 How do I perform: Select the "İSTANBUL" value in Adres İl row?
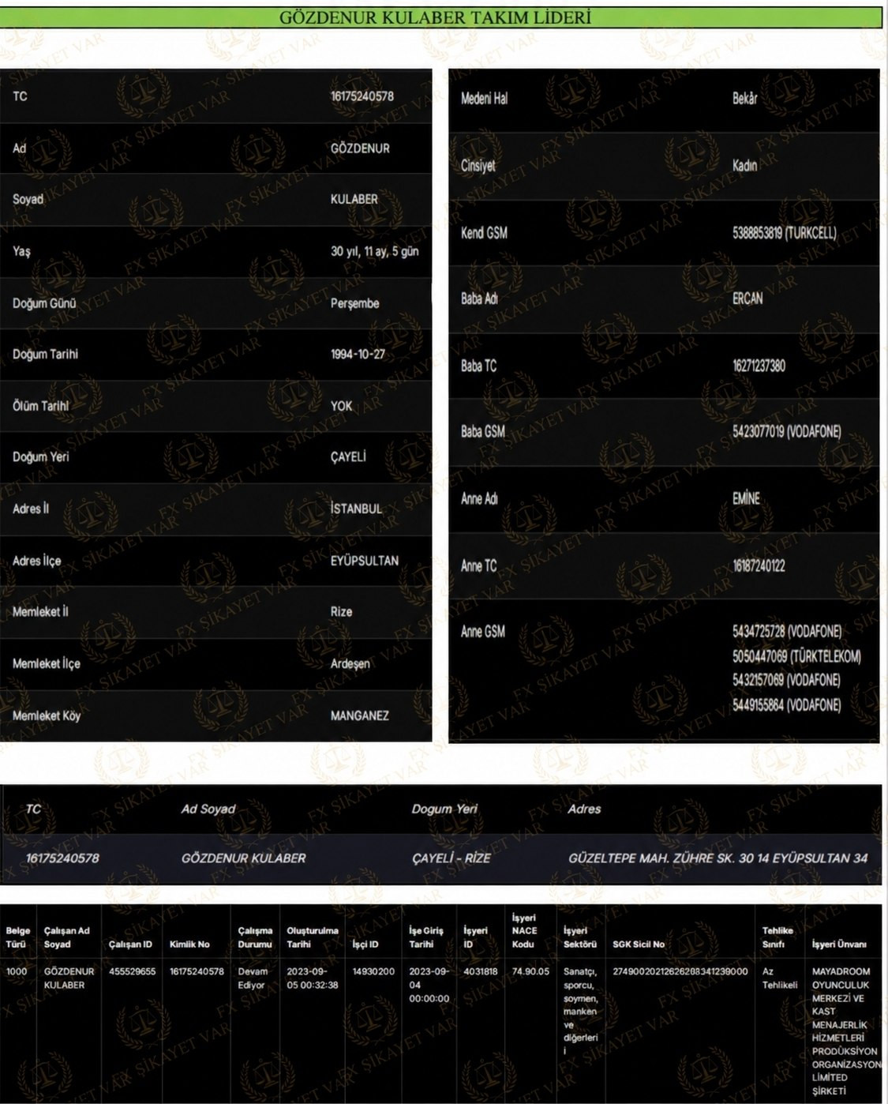click(356, 509)
